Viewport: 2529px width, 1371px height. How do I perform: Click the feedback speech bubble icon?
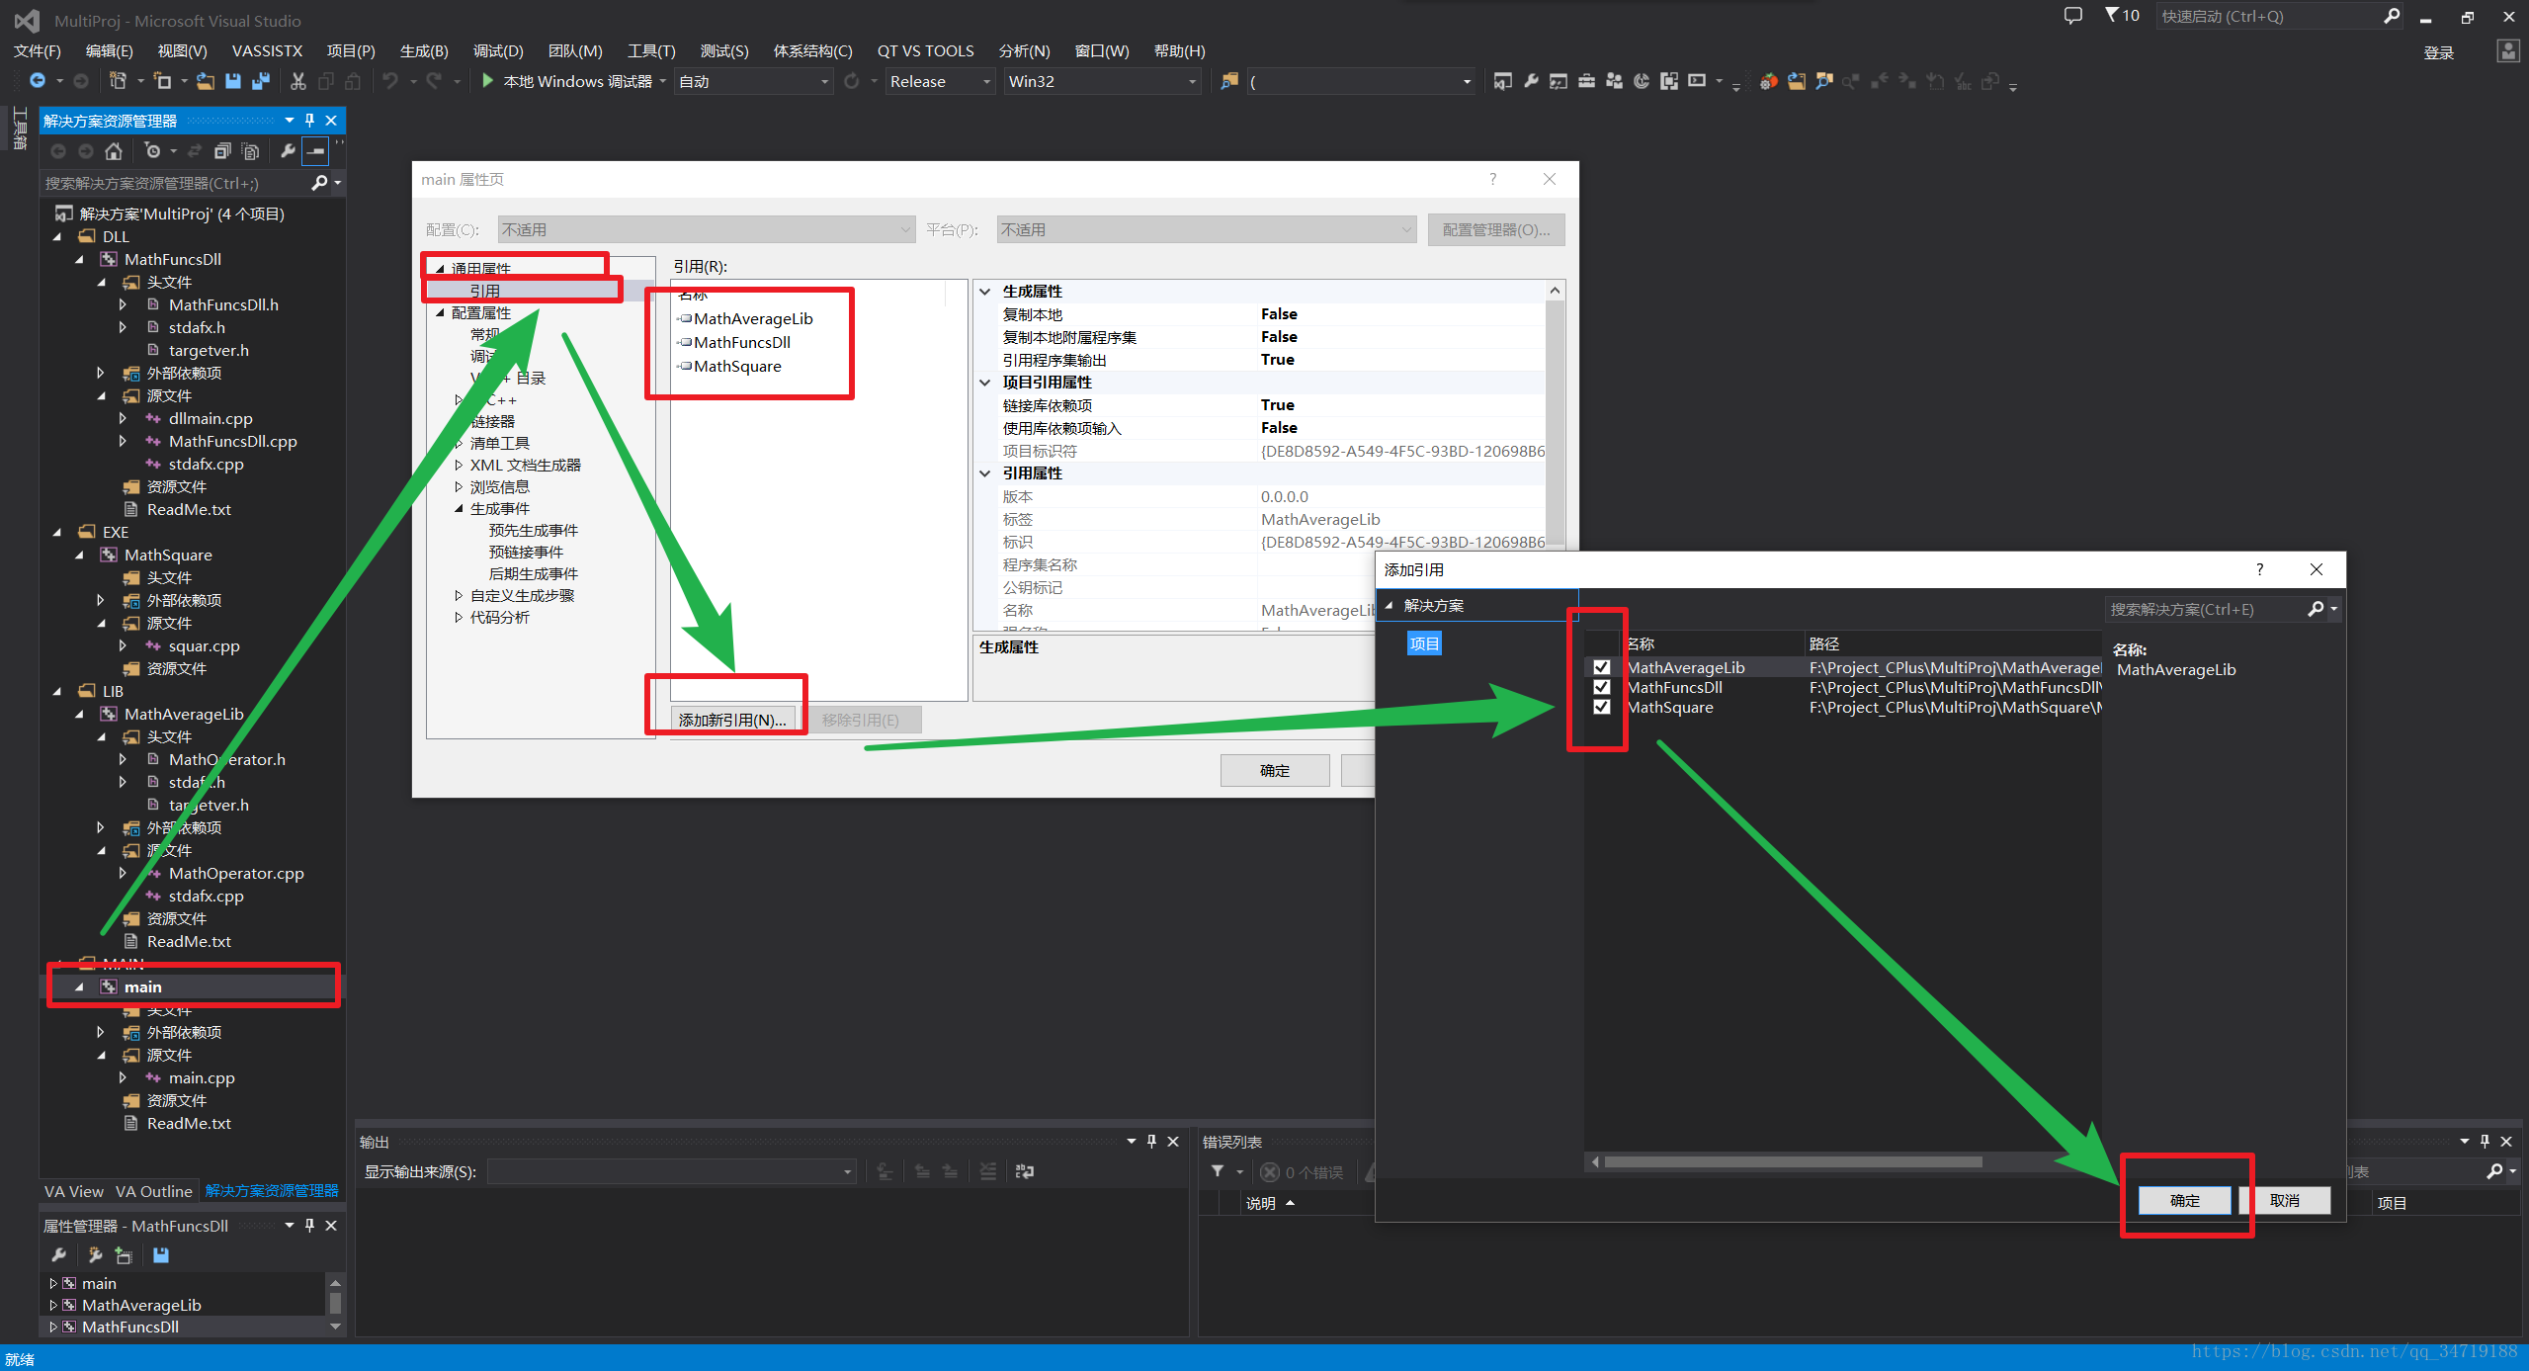(2072, 16)
